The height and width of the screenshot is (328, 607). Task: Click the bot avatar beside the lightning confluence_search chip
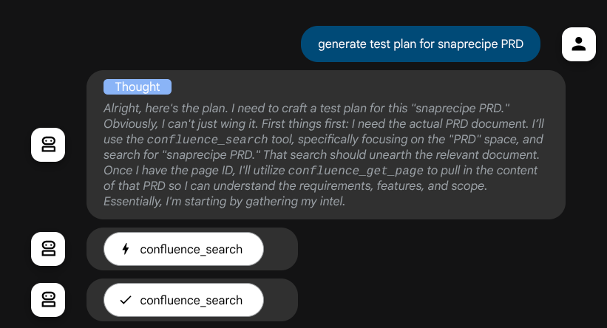tap(48, 249)
